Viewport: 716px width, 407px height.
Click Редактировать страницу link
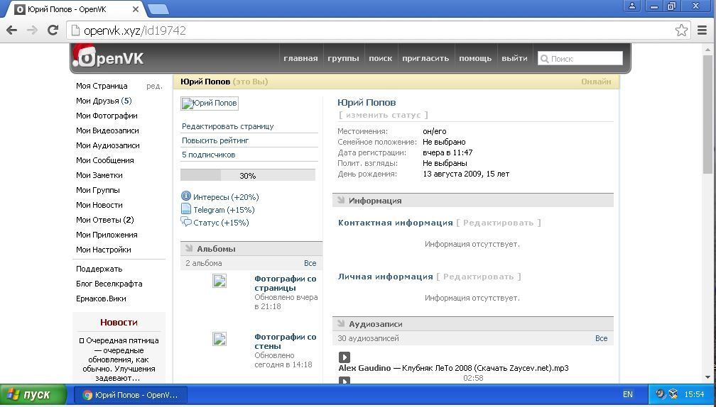click(228, 126)
